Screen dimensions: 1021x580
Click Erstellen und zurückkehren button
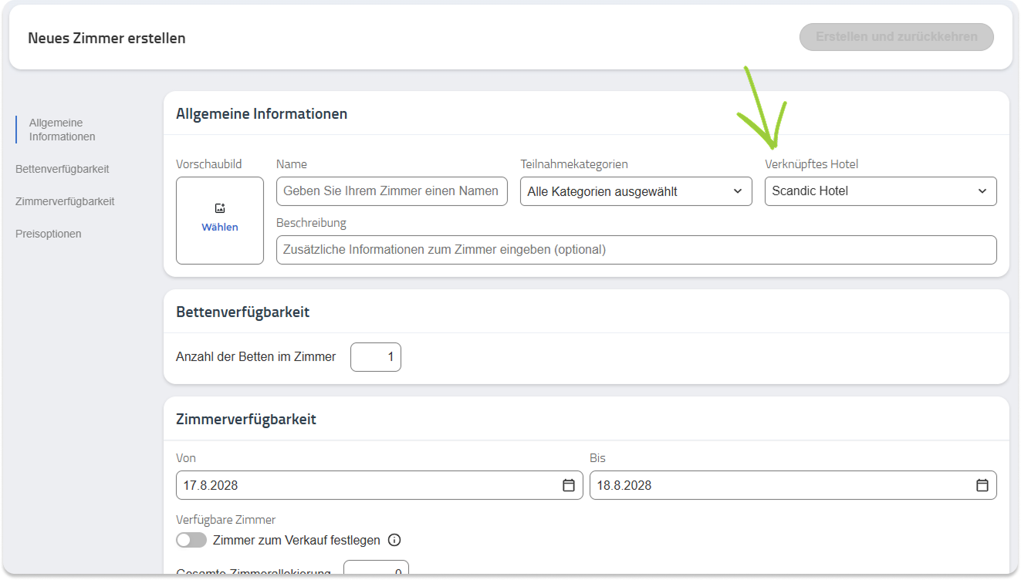(896, 37)
